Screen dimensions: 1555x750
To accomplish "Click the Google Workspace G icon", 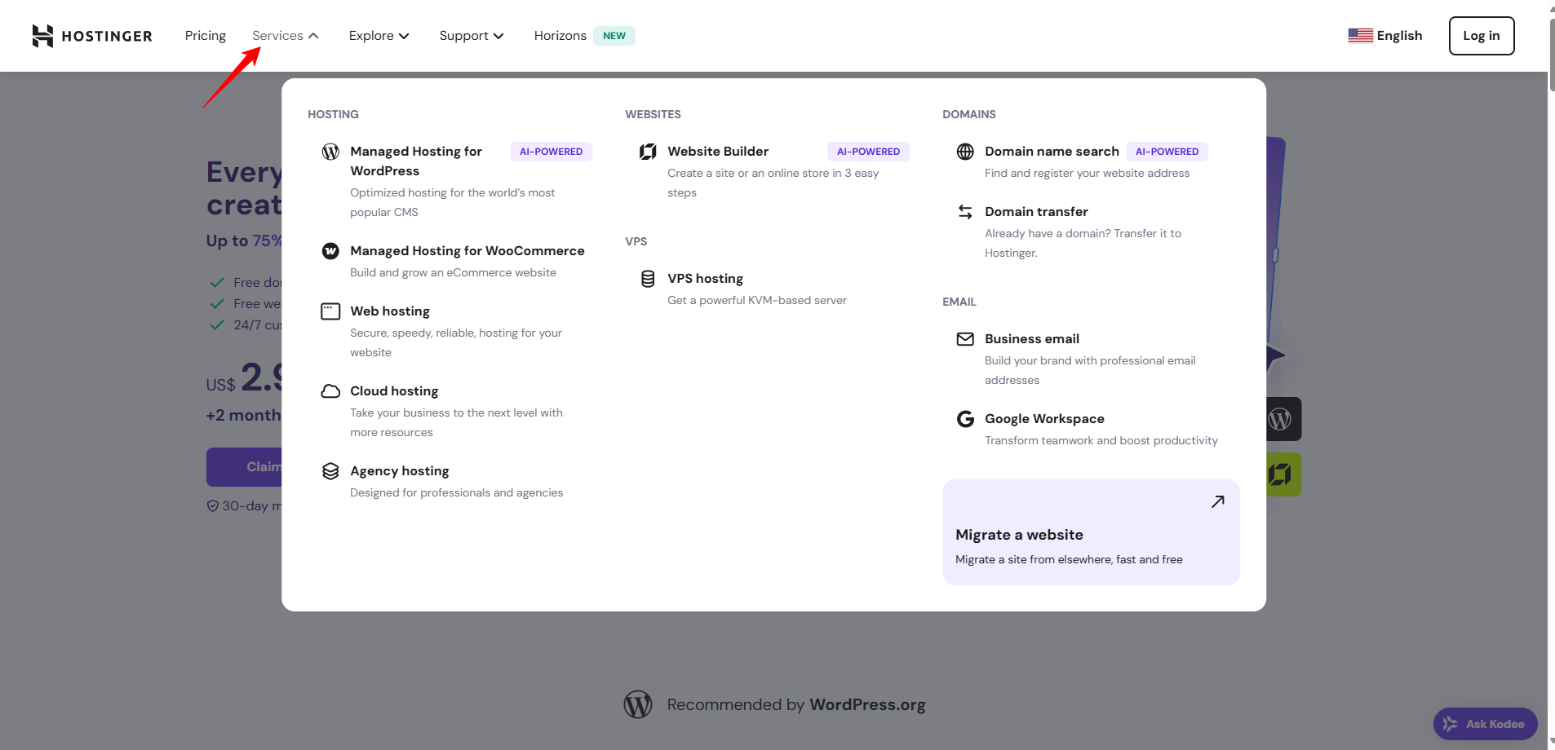I will coord(965,419).
